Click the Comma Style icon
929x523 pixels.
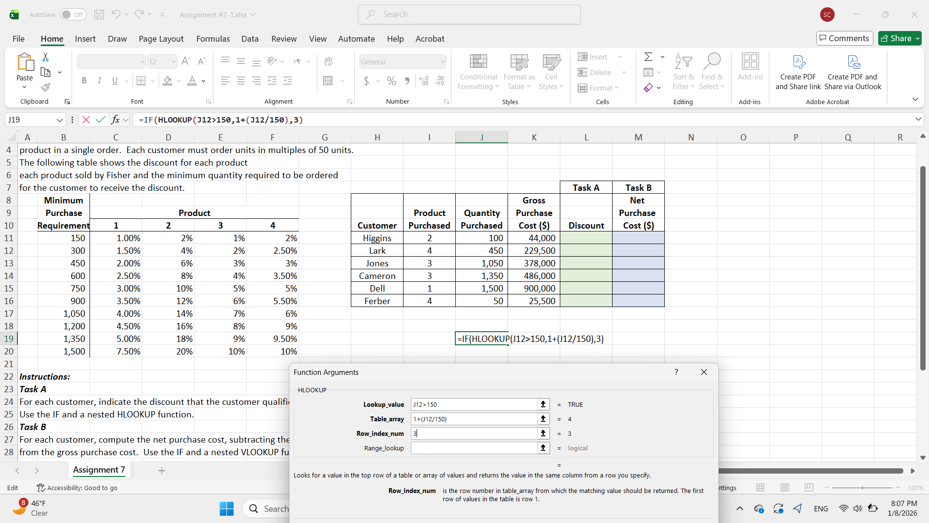(x=407, y=81)
